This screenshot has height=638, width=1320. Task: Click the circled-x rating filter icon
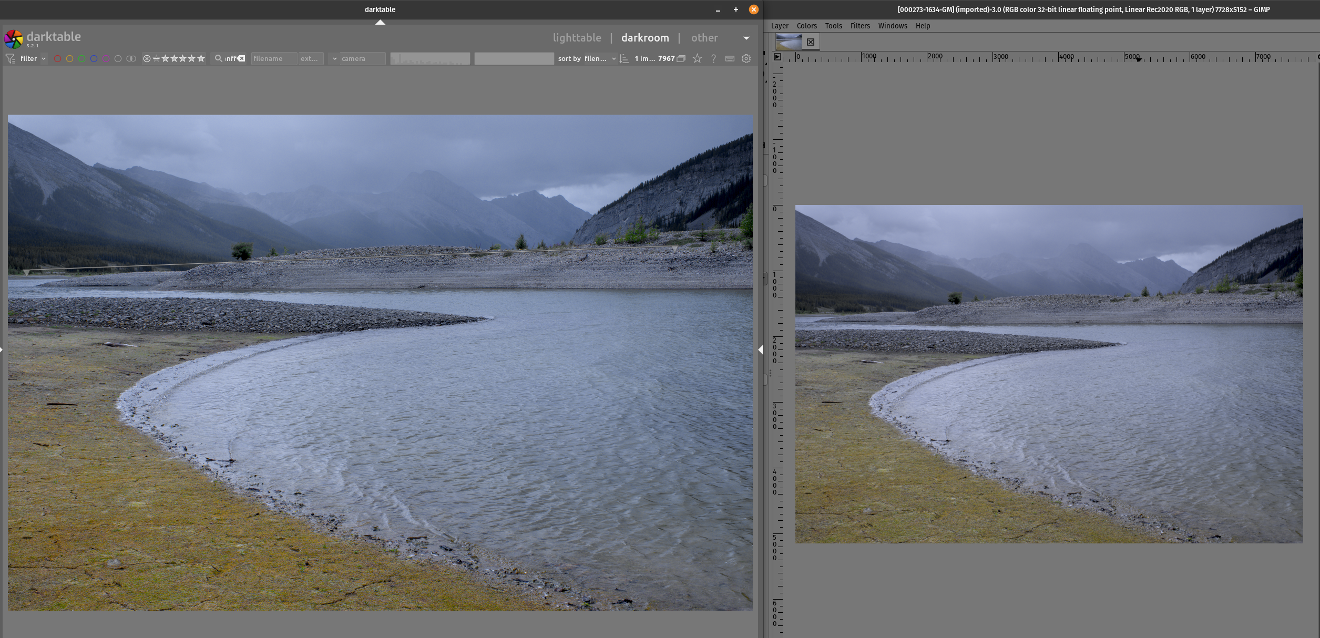(147, 59)
